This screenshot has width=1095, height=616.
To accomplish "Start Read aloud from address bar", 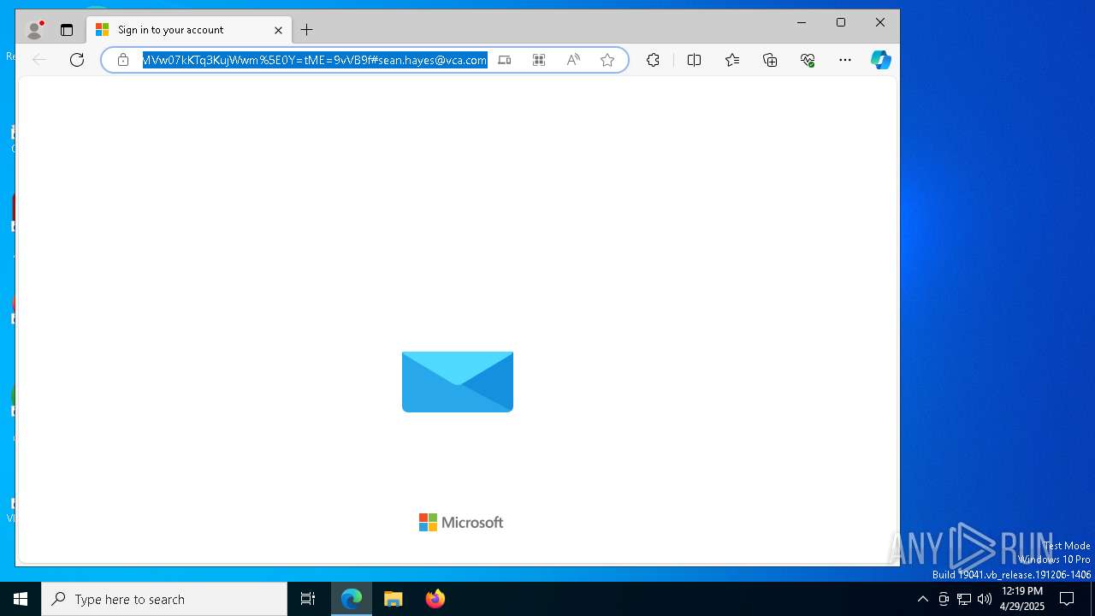I will [x=573, y=60].
